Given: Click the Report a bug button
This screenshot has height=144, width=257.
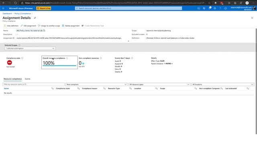Looking at the screenshot, I should coord(44,8).
